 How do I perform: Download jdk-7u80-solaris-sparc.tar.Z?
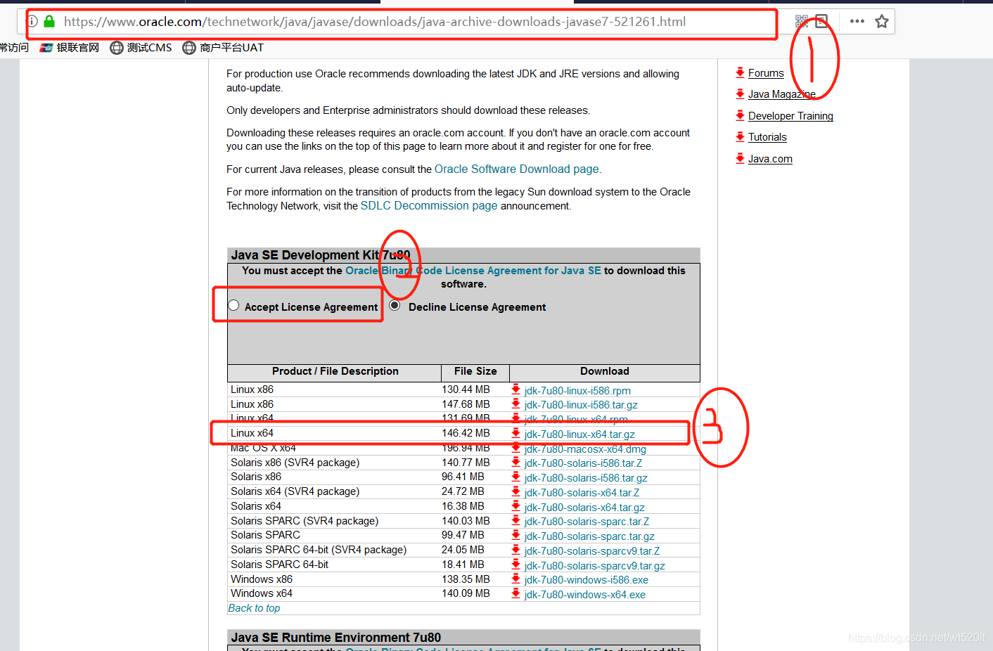(x=587, y=522)
